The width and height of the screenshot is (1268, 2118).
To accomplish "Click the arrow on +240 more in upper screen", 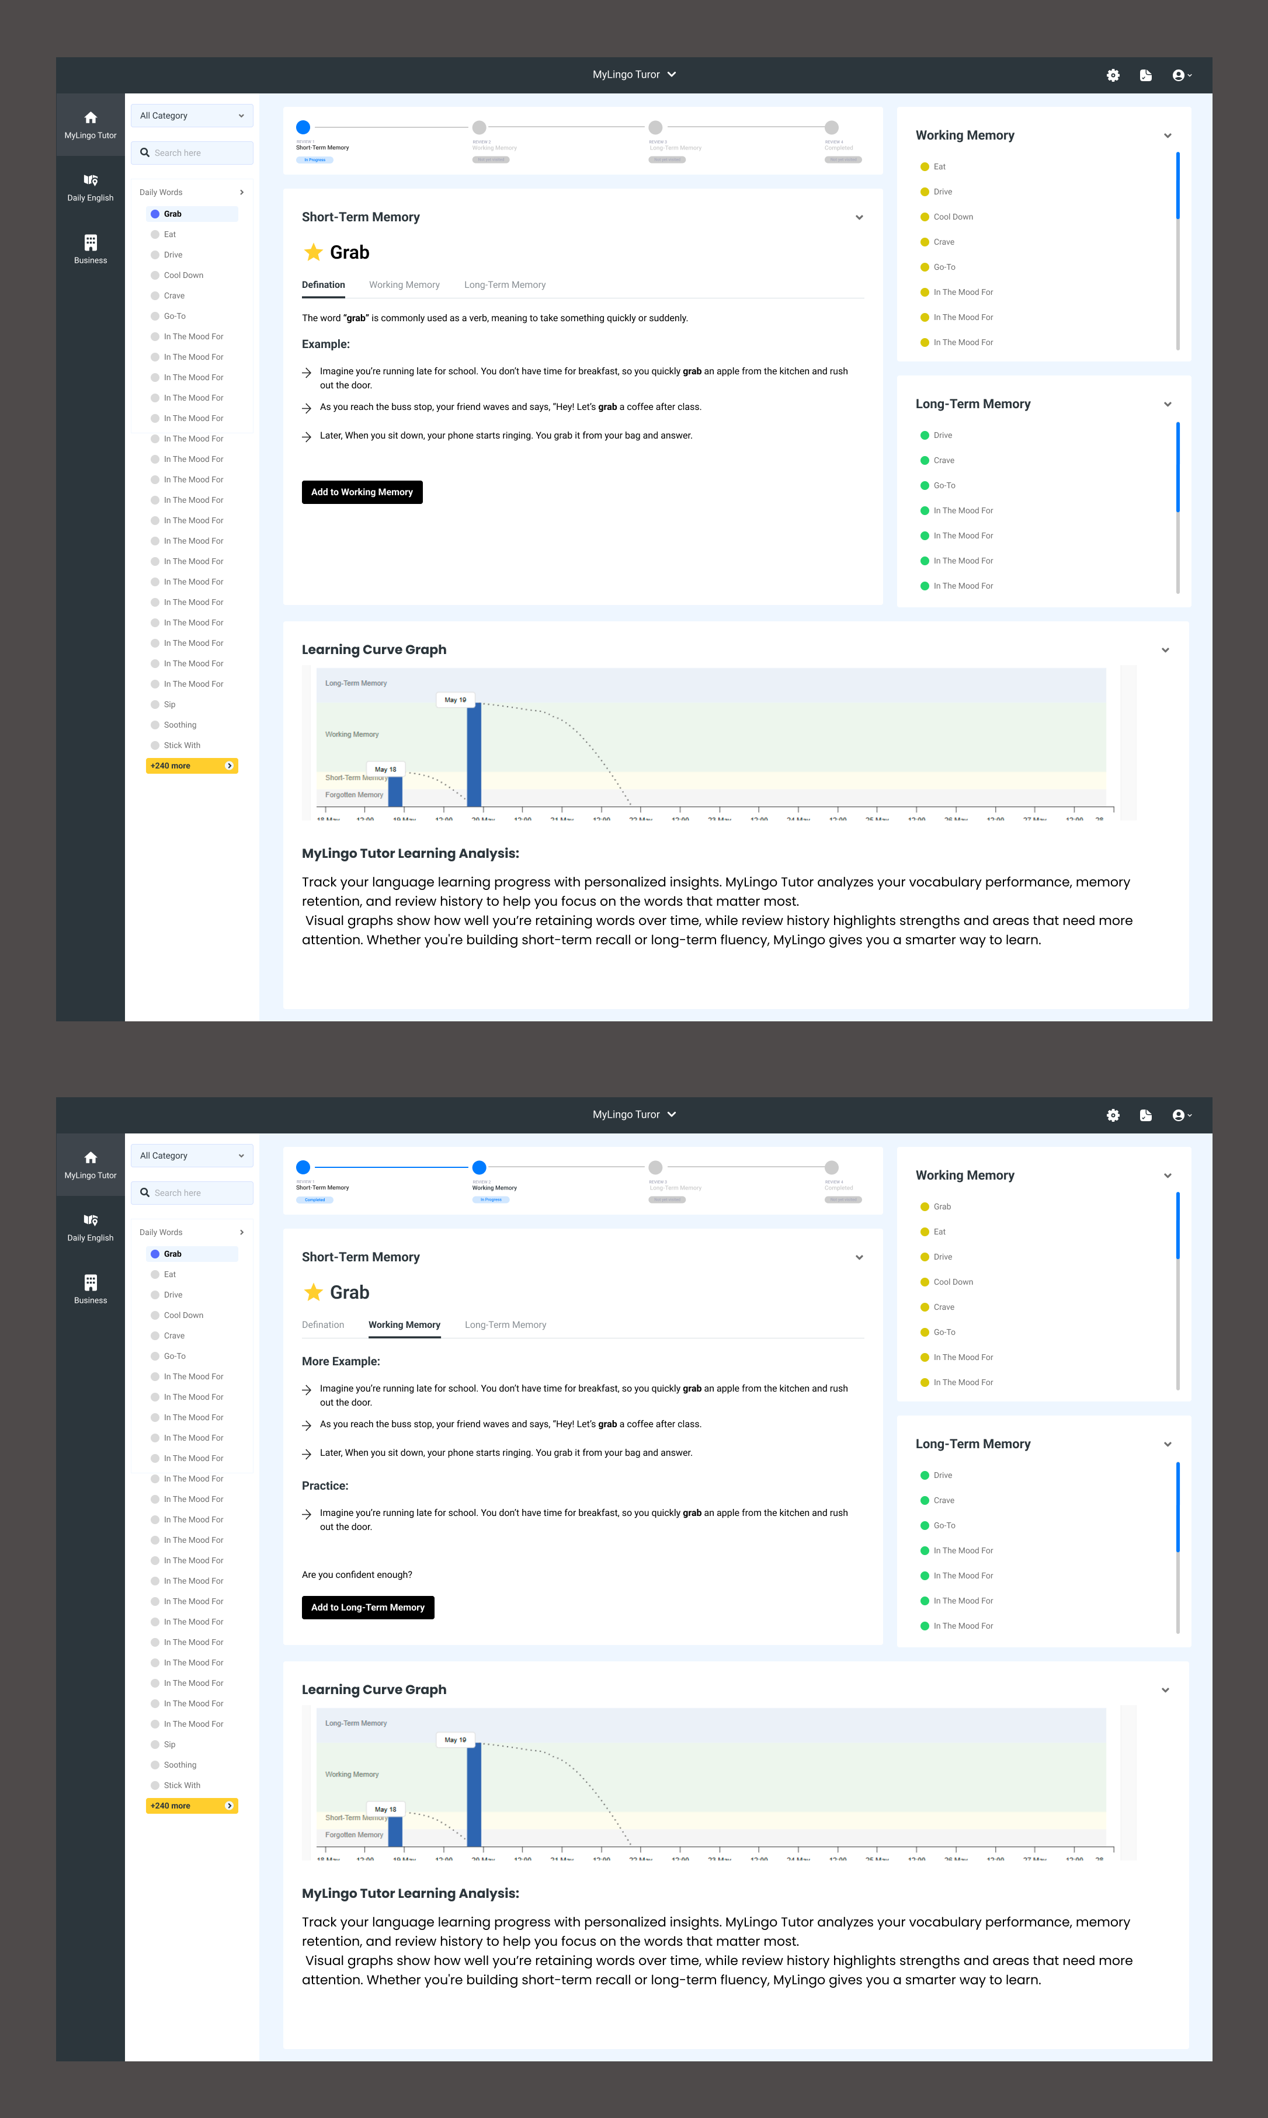I will coord(229,766).
